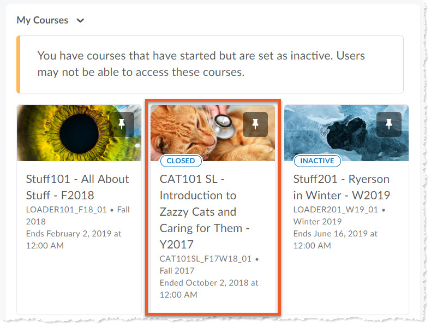431x326 pixels.
Task: Click the pin icon on CAT101 tile
Action: click(x=255, y=125)
